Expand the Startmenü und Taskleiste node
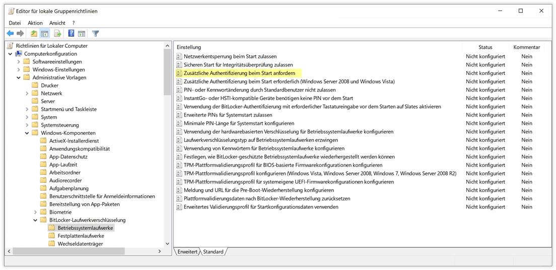The image size is (556, 270). pyautogui.click(x=27, y=109)
